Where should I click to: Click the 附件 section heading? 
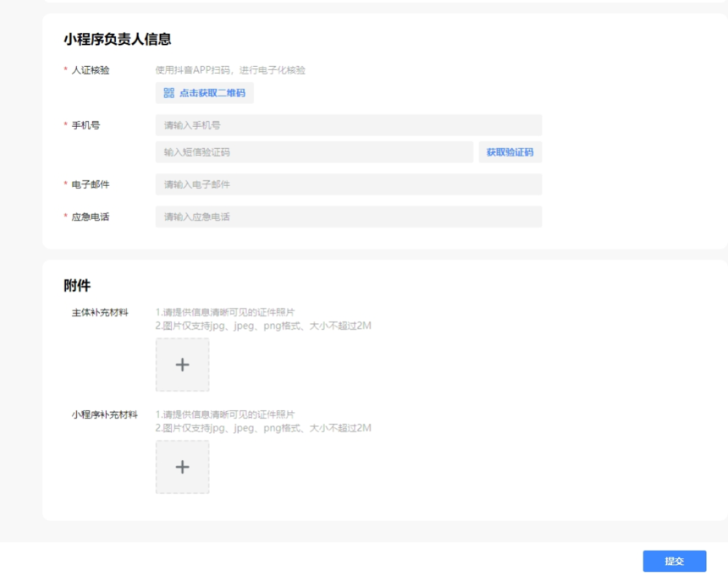77,285
